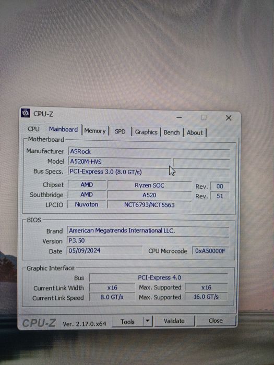The height and width of the screenshot is (365, 274).
Task: Click the LPCIO vendor Nuvoton
Action: pos(87,204)
